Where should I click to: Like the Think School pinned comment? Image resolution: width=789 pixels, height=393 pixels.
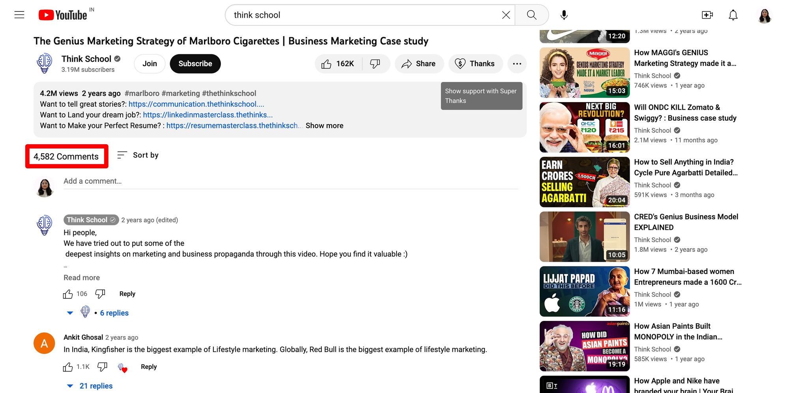[x=68, y=294]
